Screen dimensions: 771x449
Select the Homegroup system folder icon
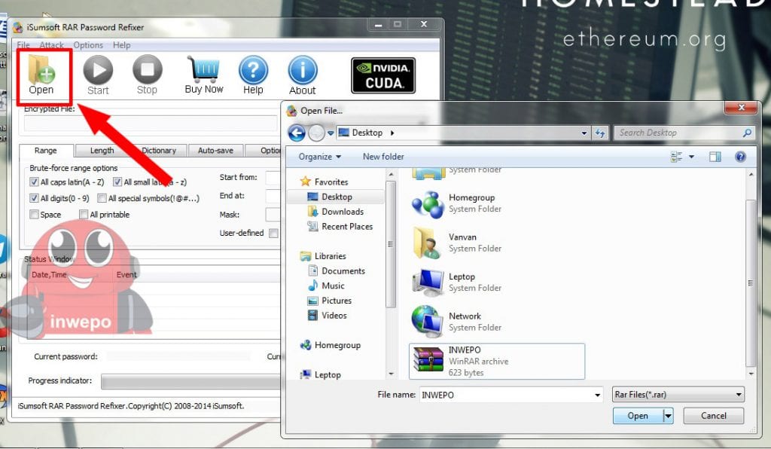click(x=428, y=204)
